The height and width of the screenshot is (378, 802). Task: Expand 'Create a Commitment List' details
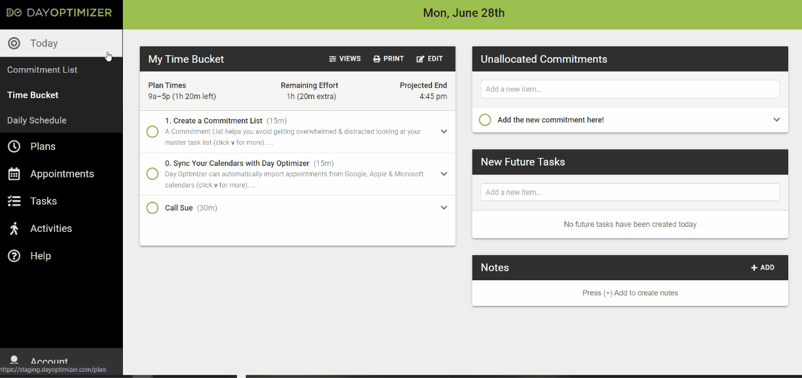[x=444, y=132]
